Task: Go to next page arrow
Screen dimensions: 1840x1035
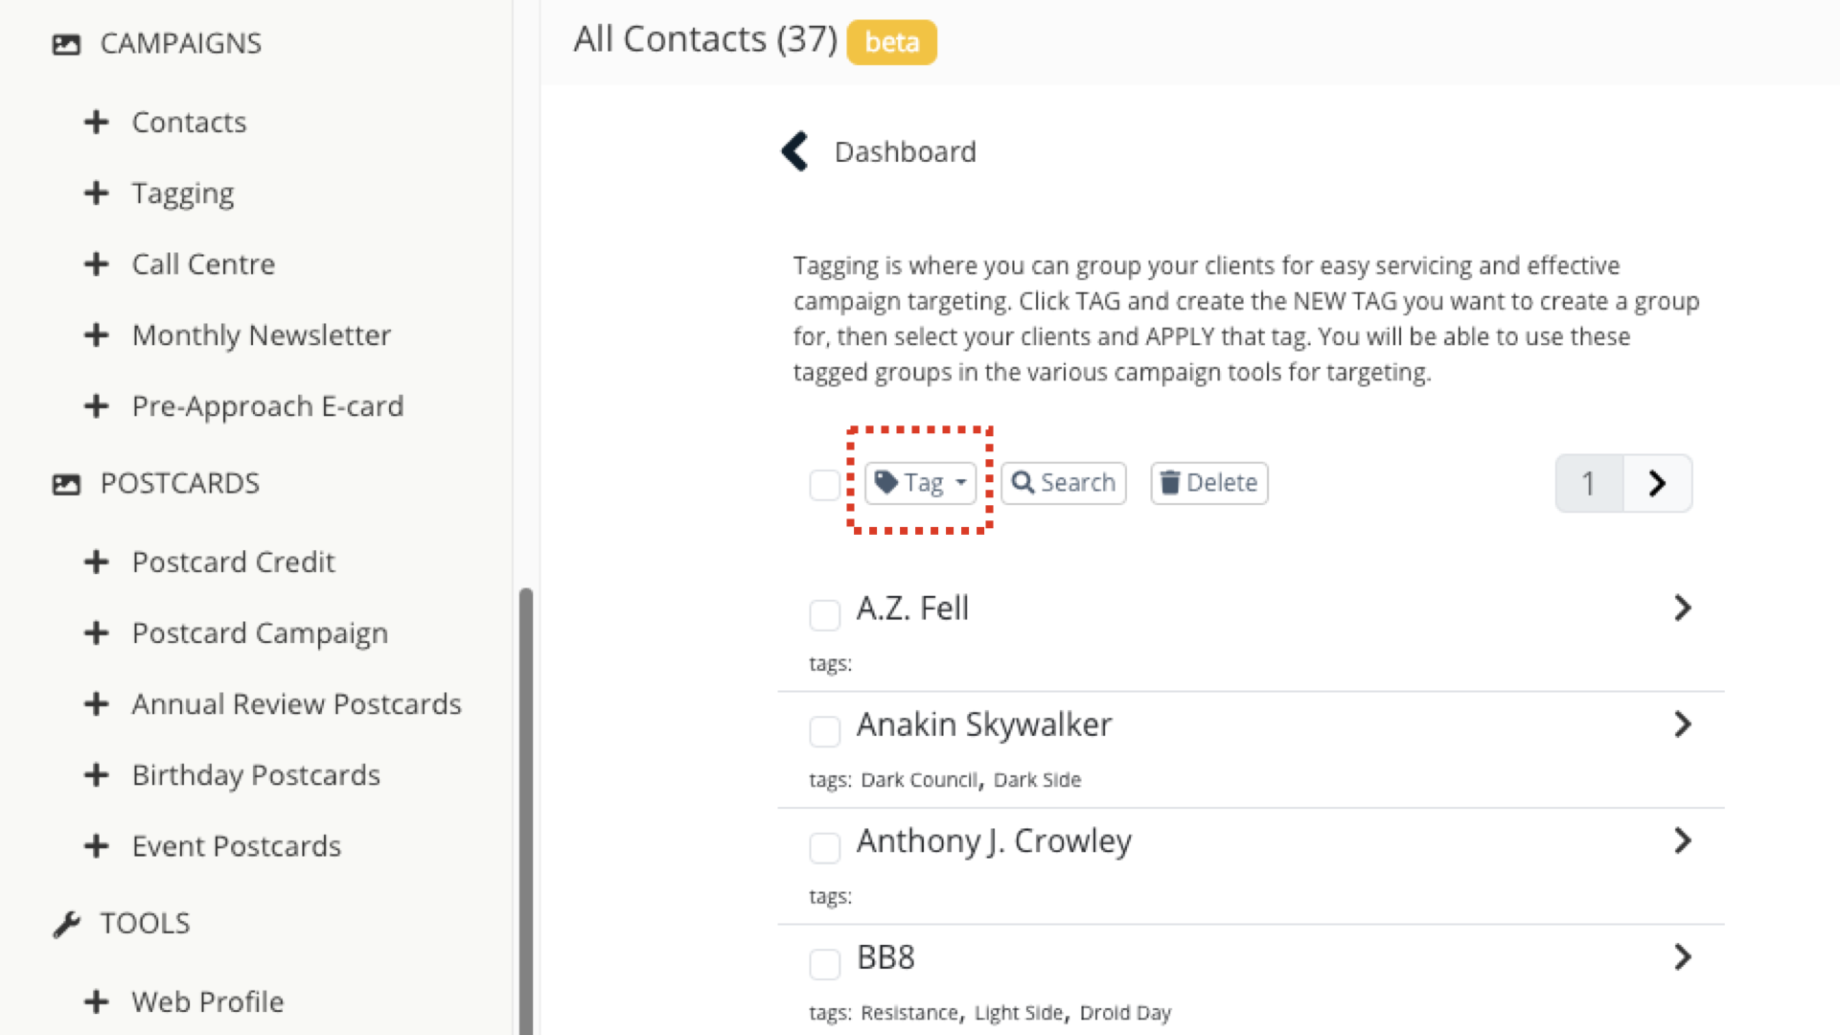Action: [x=1657, y=483]
